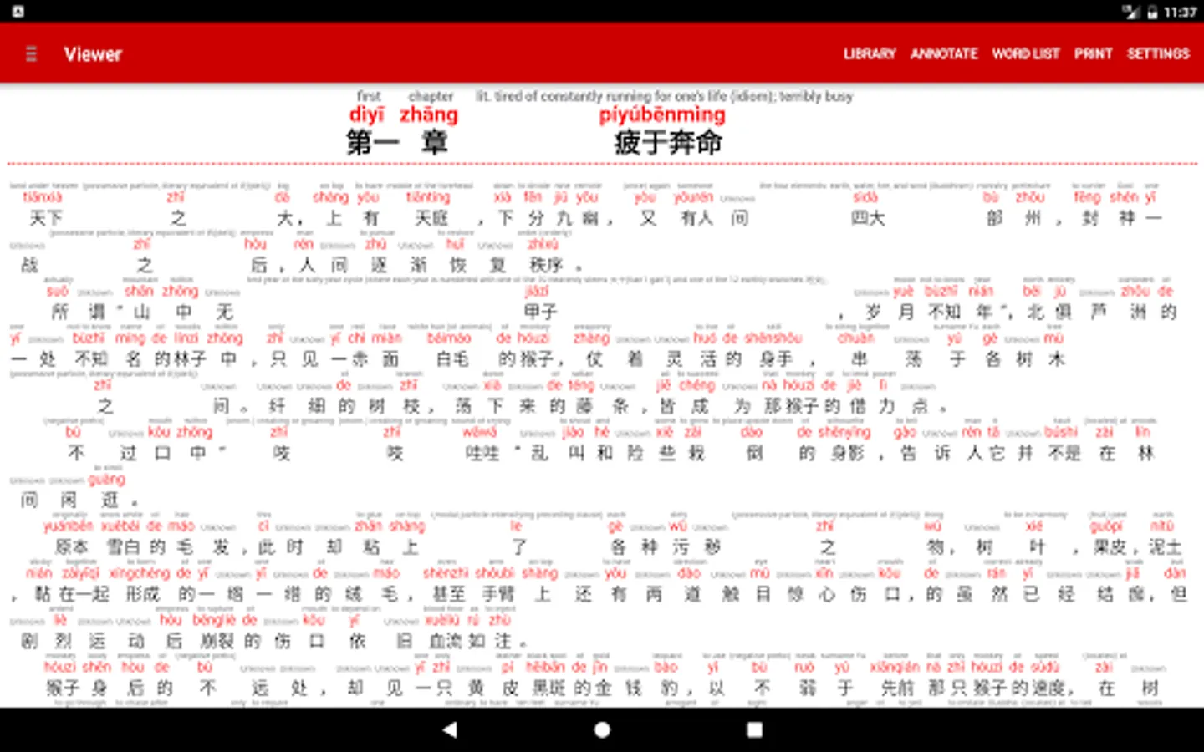Tap the pinyin label sùdù
This screenshot has height=752, width=1204.
pyautogui.click(x=1044, y=667)
